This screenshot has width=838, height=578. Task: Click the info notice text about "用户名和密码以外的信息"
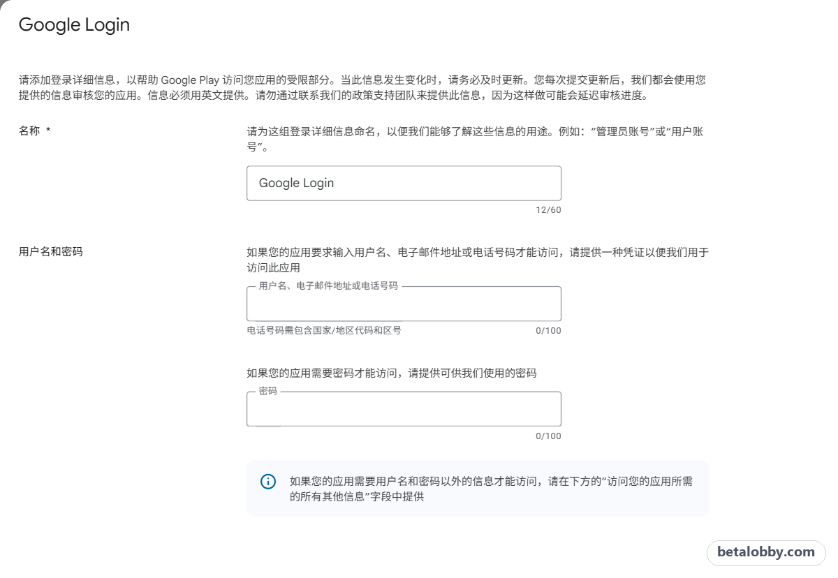[x=491, y=489]
